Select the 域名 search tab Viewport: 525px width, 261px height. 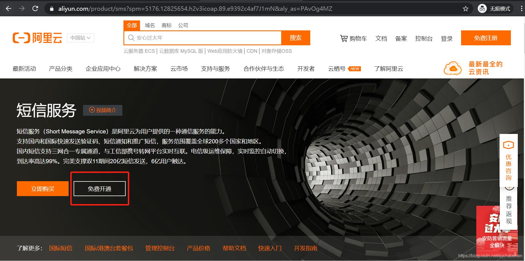pos(150,25)
